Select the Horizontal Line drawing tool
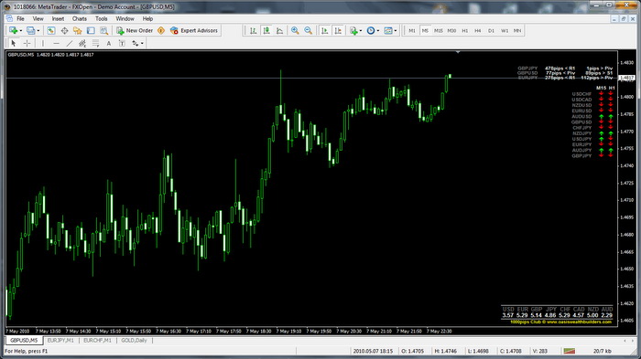Image resolution: width=641 pixels, height=359 pixels. coord(56,43)
